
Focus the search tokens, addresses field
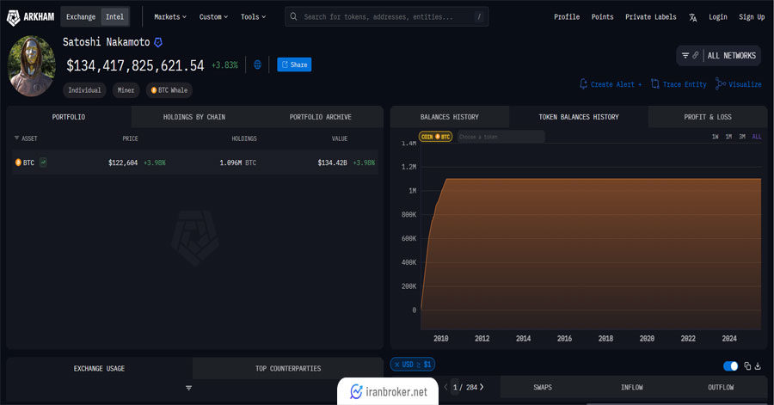click(x=387, y=17)
